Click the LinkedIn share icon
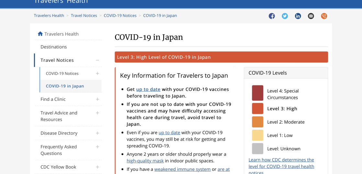Viewport: 362px width, 174px height. pos(298,16)
